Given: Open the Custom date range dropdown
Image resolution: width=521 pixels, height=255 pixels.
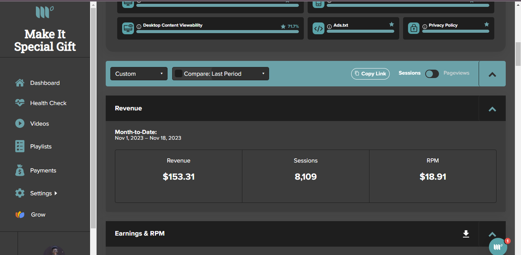Looking at the screenshot, I should (139, 74).
